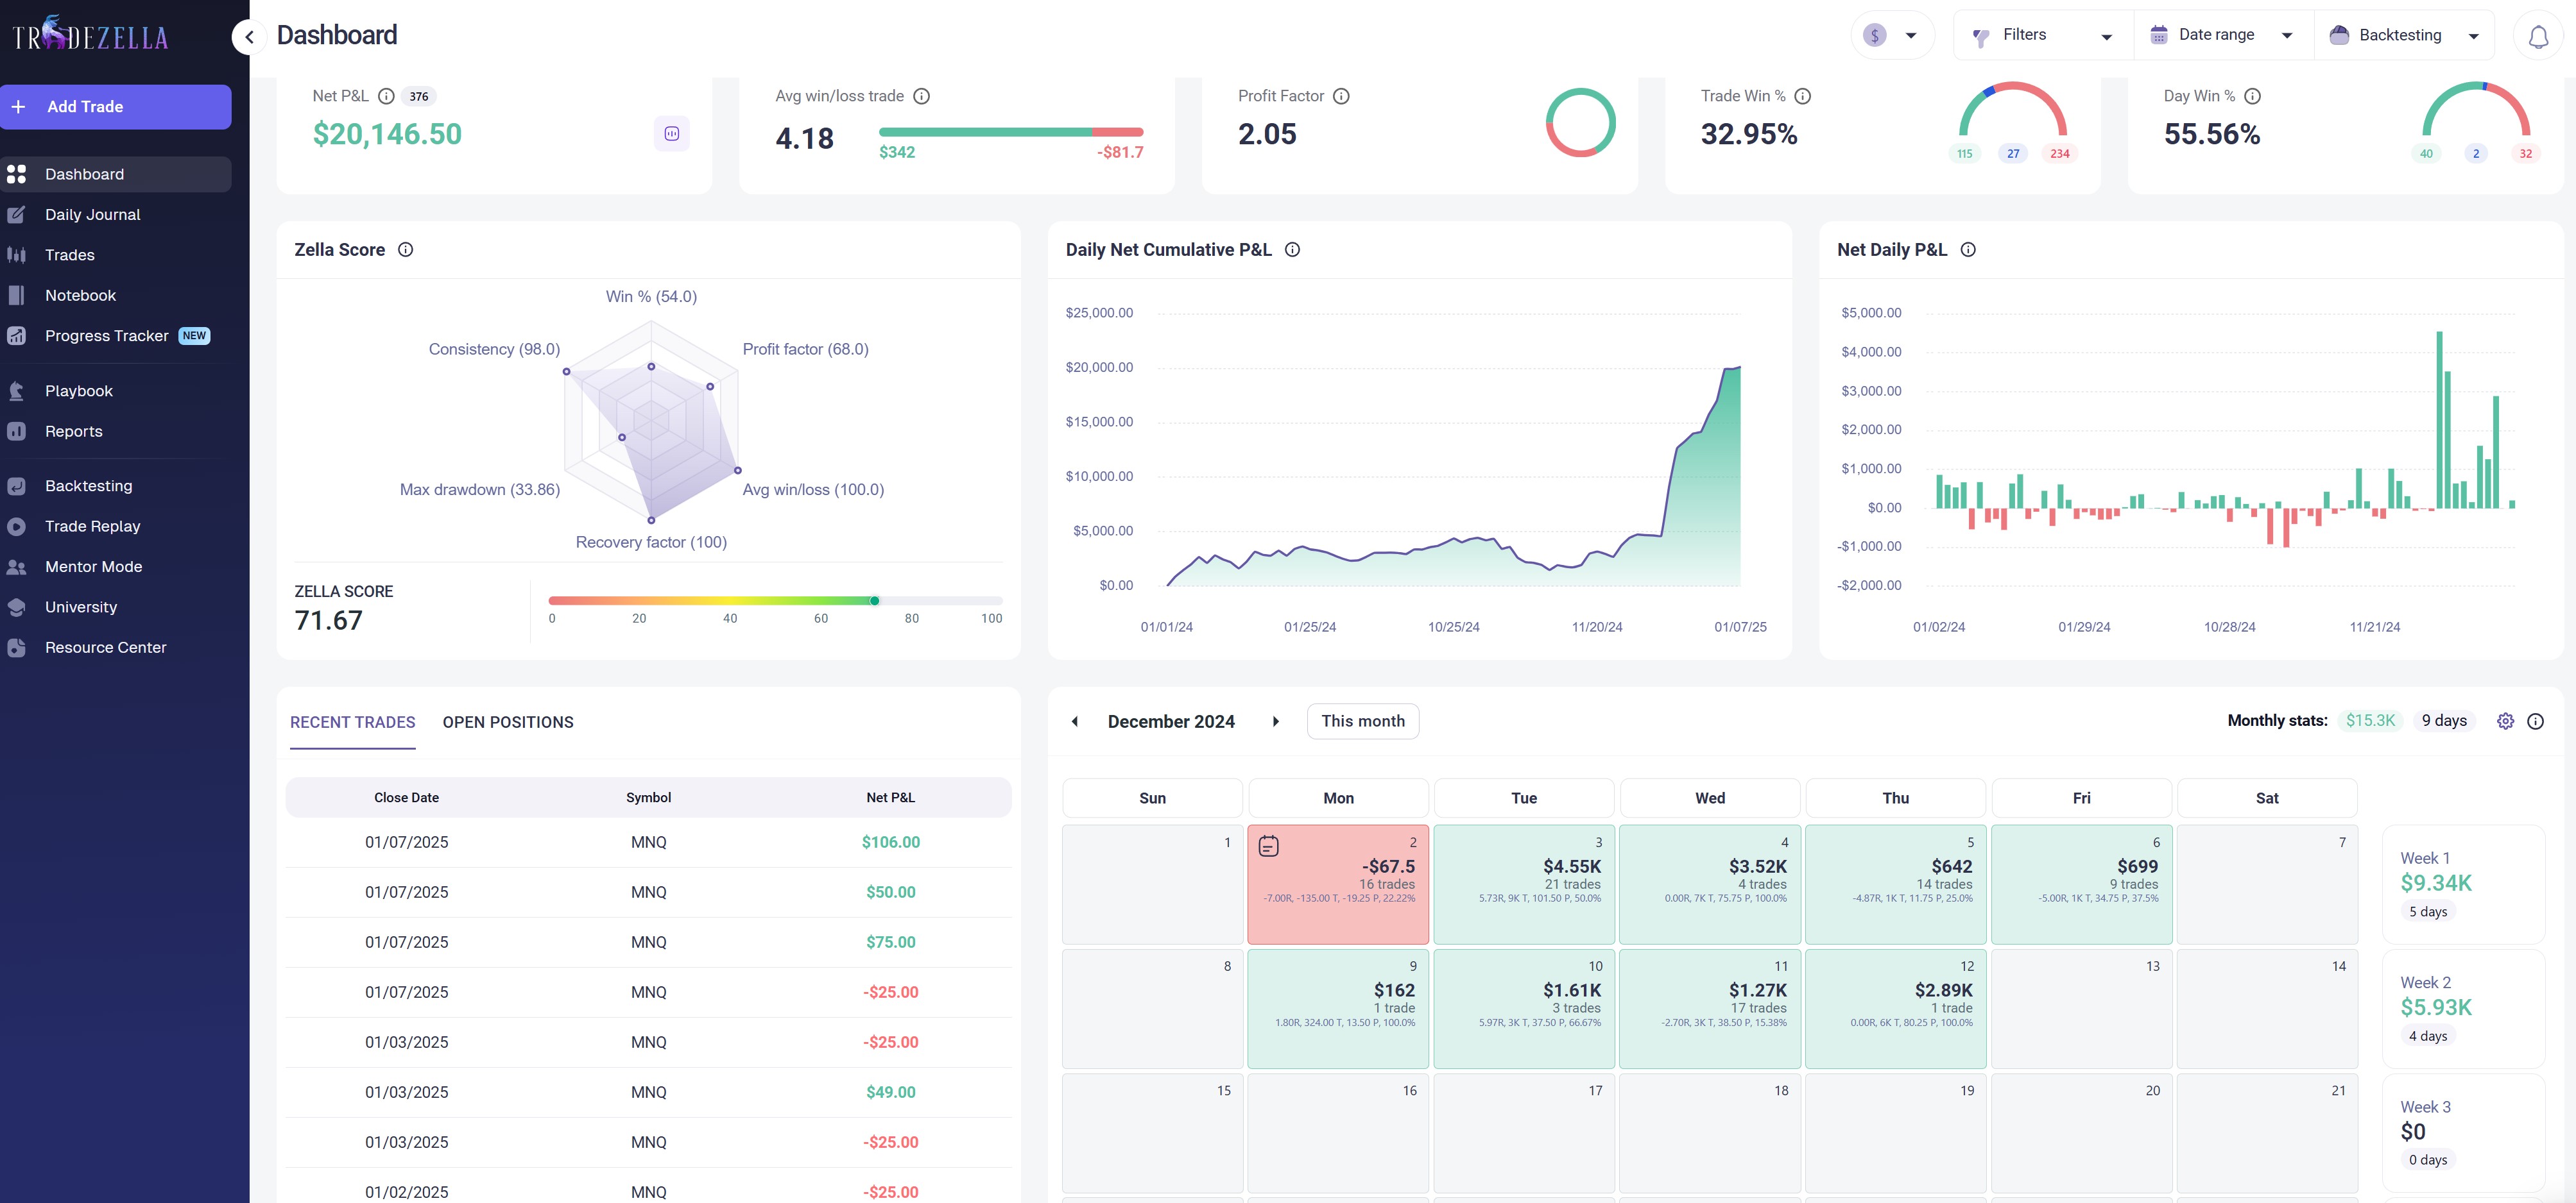Open calendar settings gear icon
This screenshot has width=2576, height=1203.
tap(2505, 721)
